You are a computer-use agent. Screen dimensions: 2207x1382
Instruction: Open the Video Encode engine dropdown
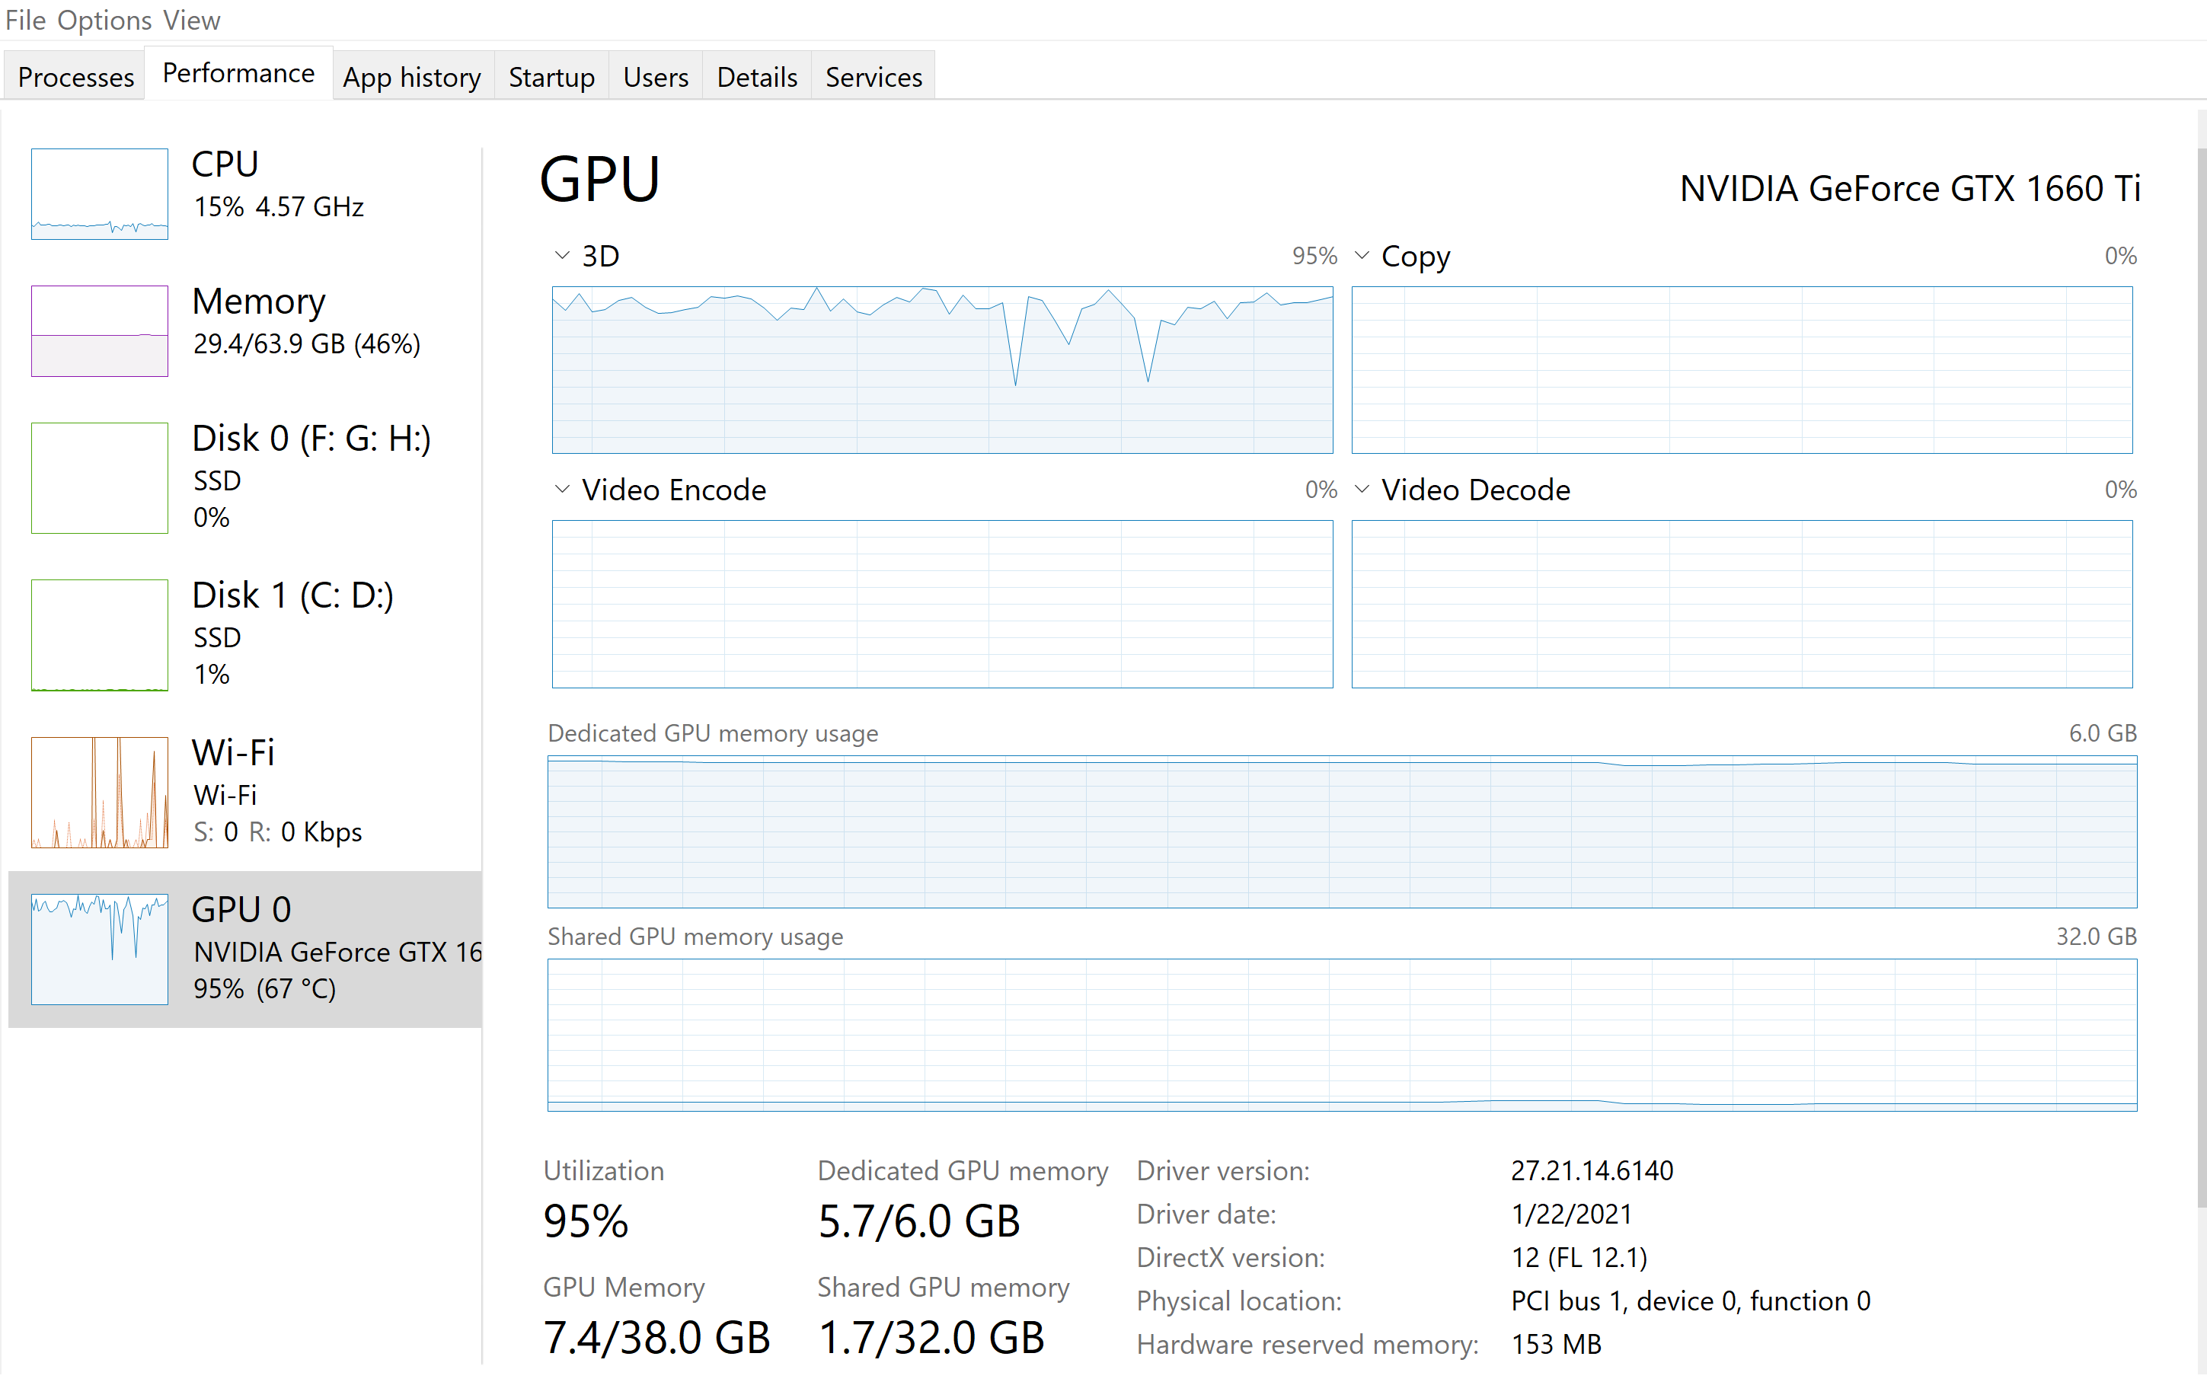tap(562, 489)
